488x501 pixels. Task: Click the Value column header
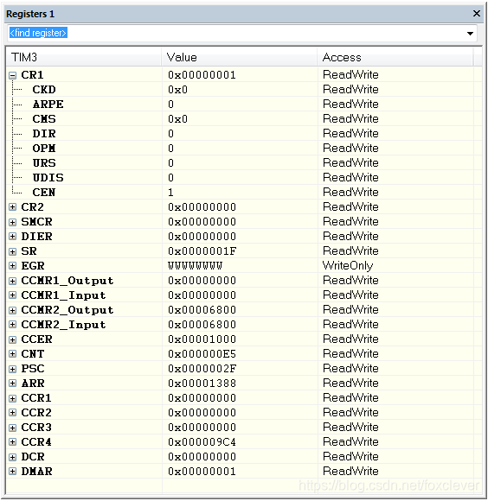point(240,58)
